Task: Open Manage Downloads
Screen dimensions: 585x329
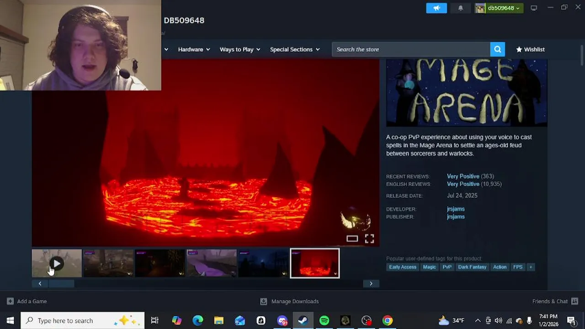Action: [289, 301]
